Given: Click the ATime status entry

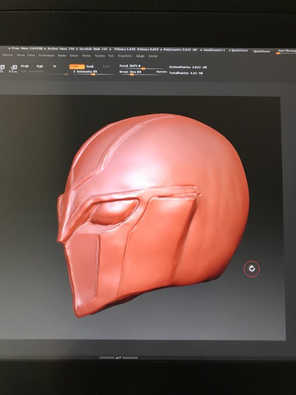Looking at the screenshot, I should pyautogui.click(x=148, y=49).
